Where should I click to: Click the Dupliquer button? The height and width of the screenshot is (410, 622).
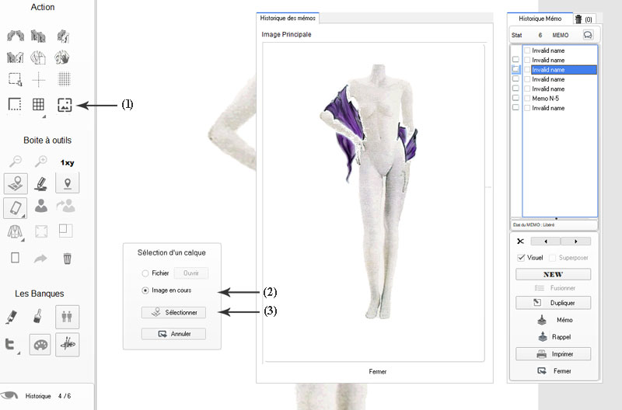coord(554,303)
